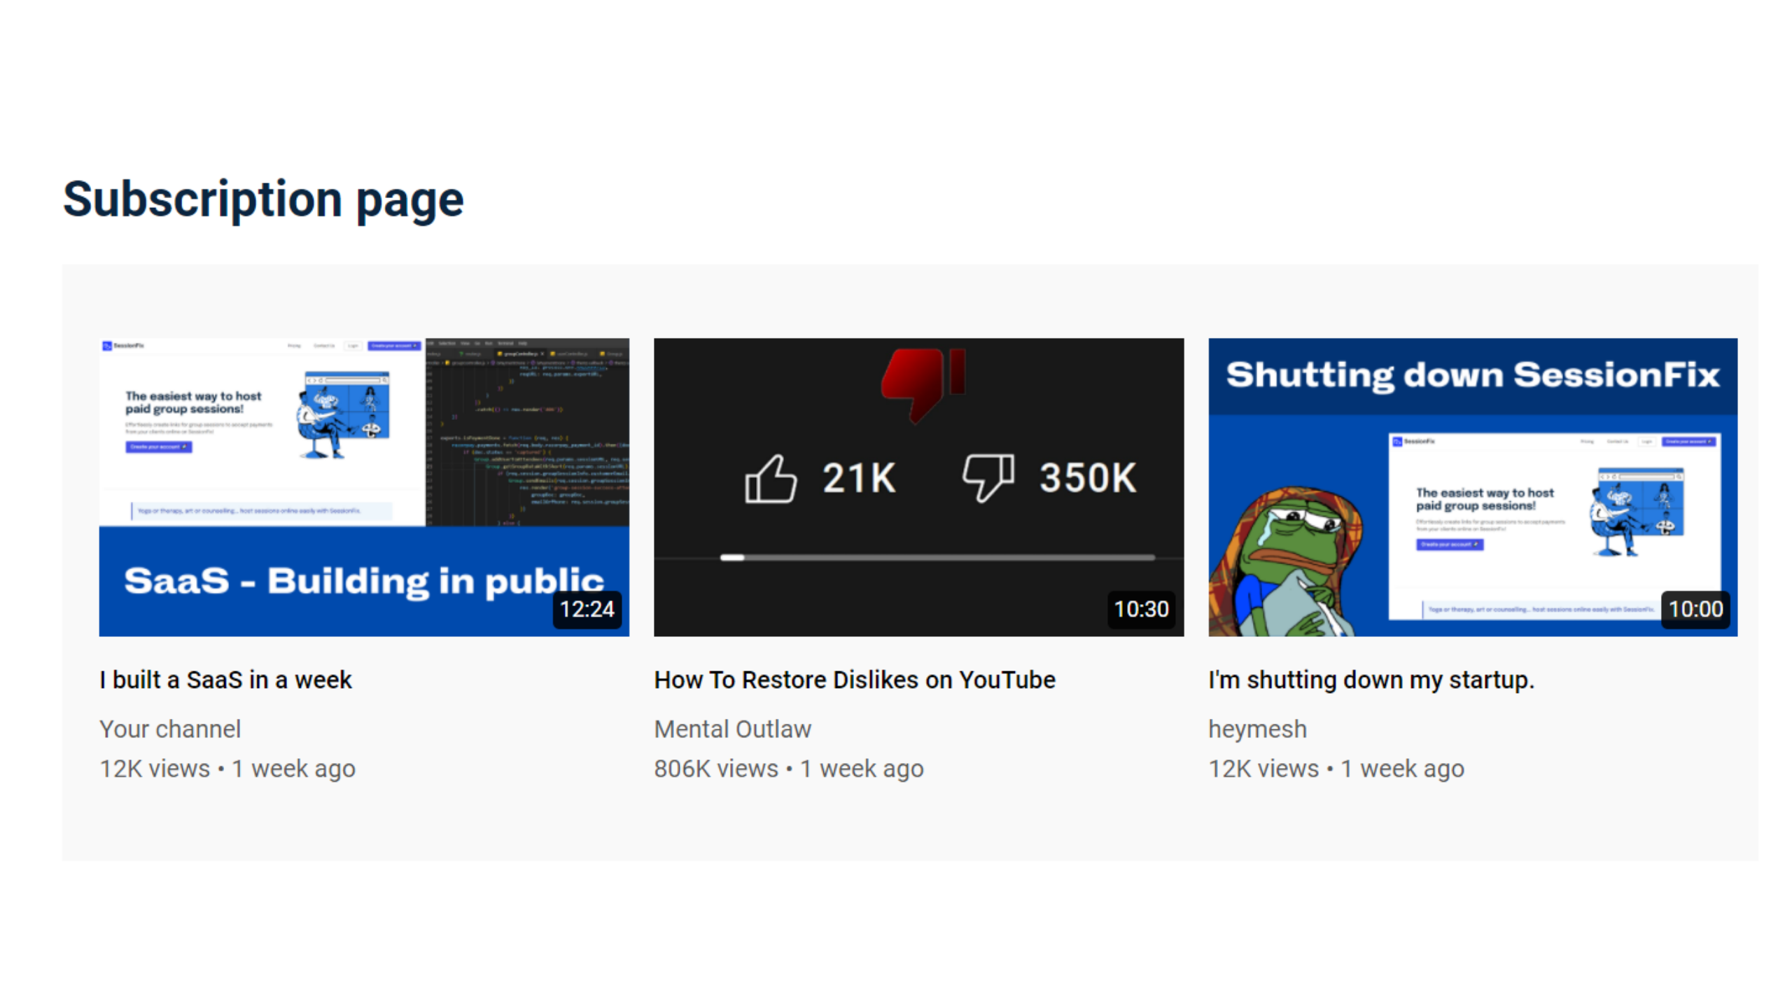Click the 10:30 duration badge

tap(1141, 609)
